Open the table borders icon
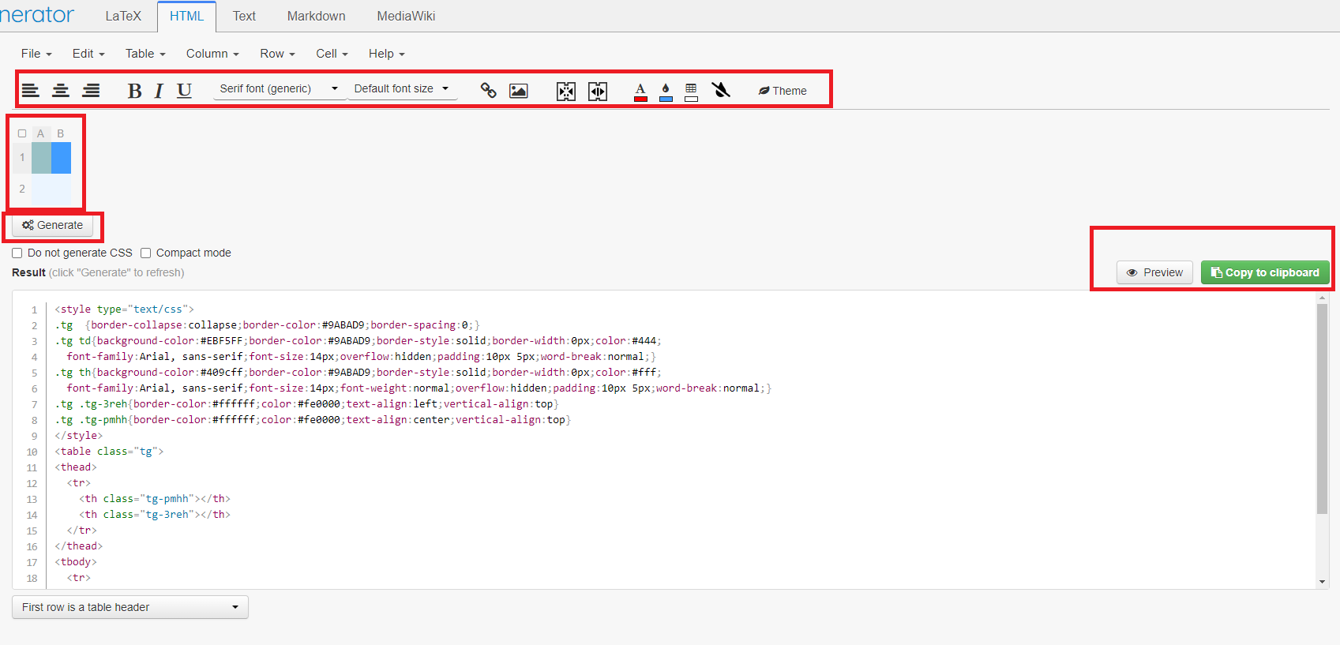This screenshot has width=1340, height=645. pyautogui.click(x=691, y=91)
